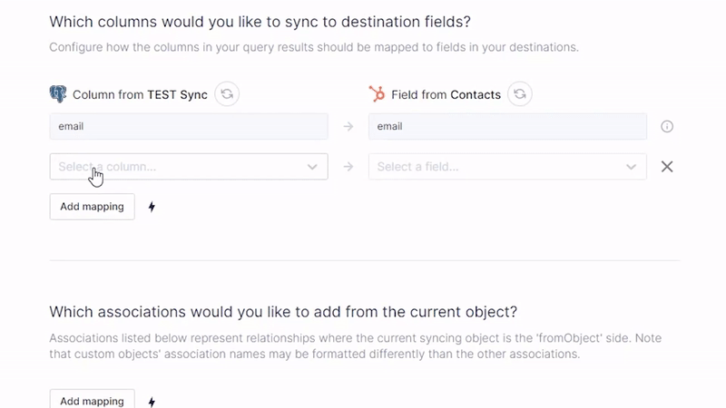Click the 'Column from TEST Sync' label

tap(140, 94)
